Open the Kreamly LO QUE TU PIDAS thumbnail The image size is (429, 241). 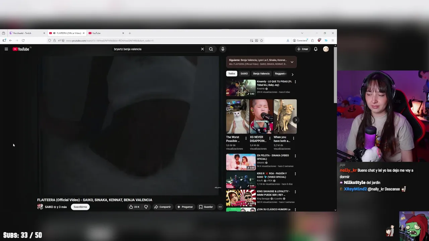(241, 88)
